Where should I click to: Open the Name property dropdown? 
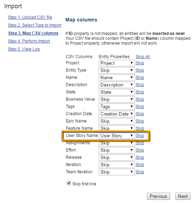(x=117, y=77)
